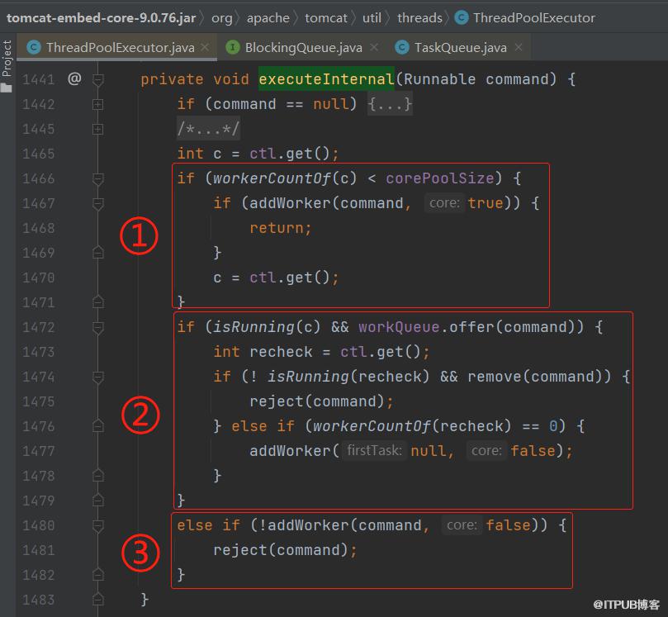Close the TaskQueue.java tab
This screenshot has height=617, width=668.
click(x=519, y=47)
